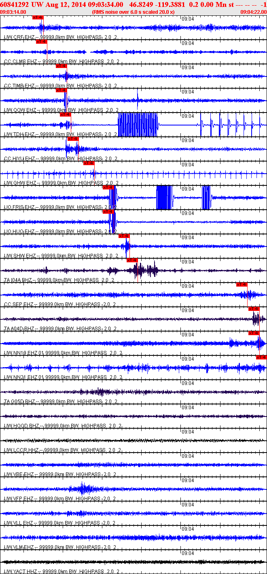The width and height of the screenshot is (267, 574).
Task: Select the RMS noise scaling note
Action: click(133, 12)
